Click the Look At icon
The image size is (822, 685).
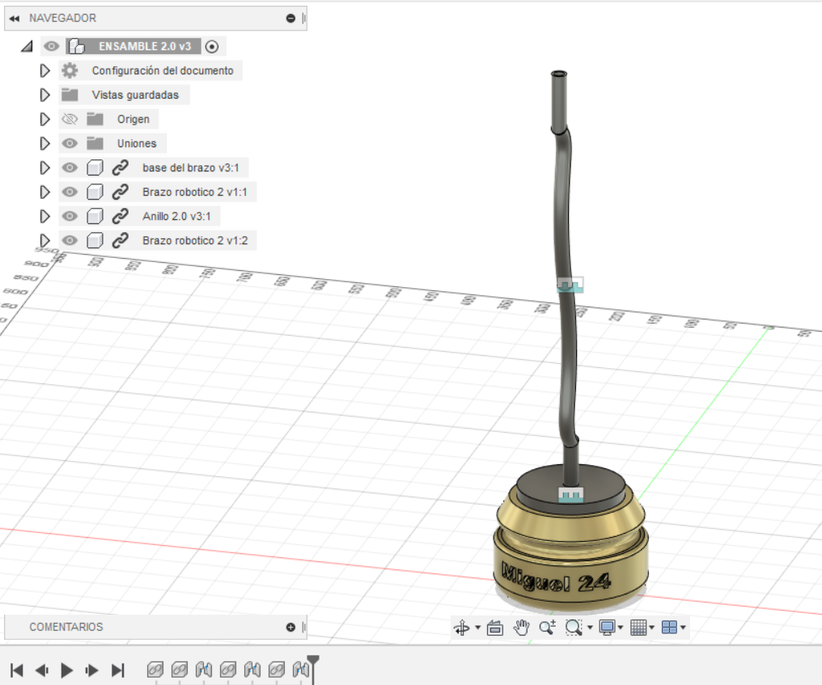[x=496, y=628]
